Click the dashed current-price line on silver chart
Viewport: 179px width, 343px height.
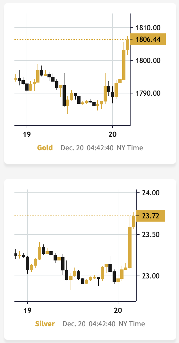pos(75,216)
